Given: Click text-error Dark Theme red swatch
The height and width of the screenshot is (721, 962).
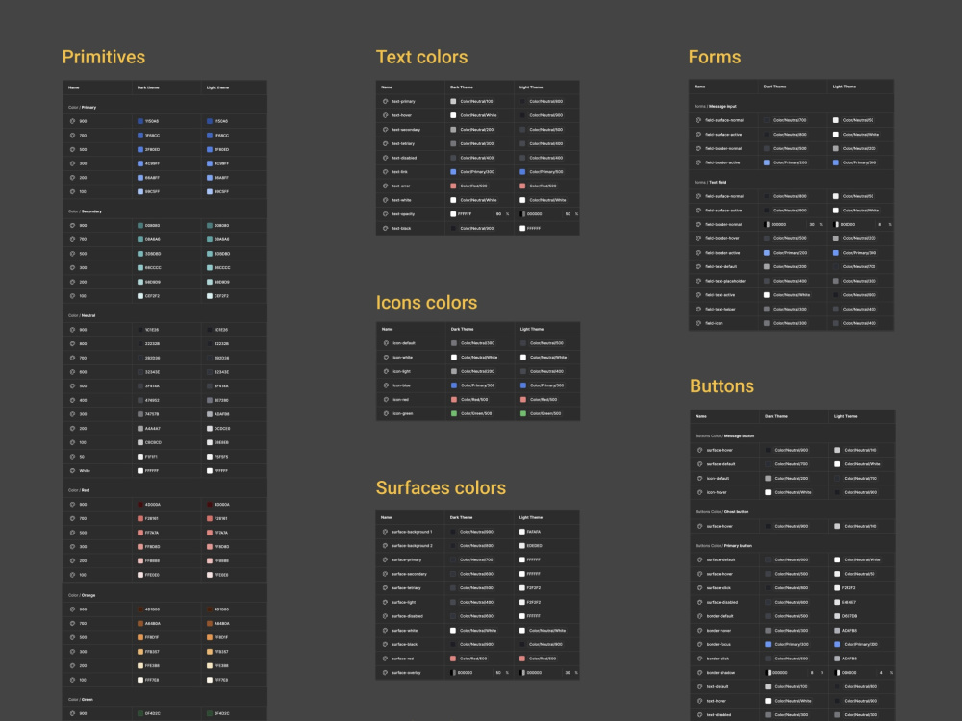Looking at the screenshot, I should (x=453, y=186).
